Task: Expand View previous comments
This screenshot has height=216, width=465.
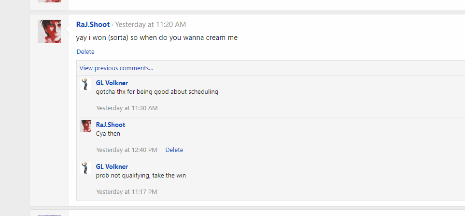Action: tap(116, 68)
